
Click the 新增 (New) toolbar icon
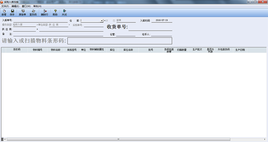[4, 13]
